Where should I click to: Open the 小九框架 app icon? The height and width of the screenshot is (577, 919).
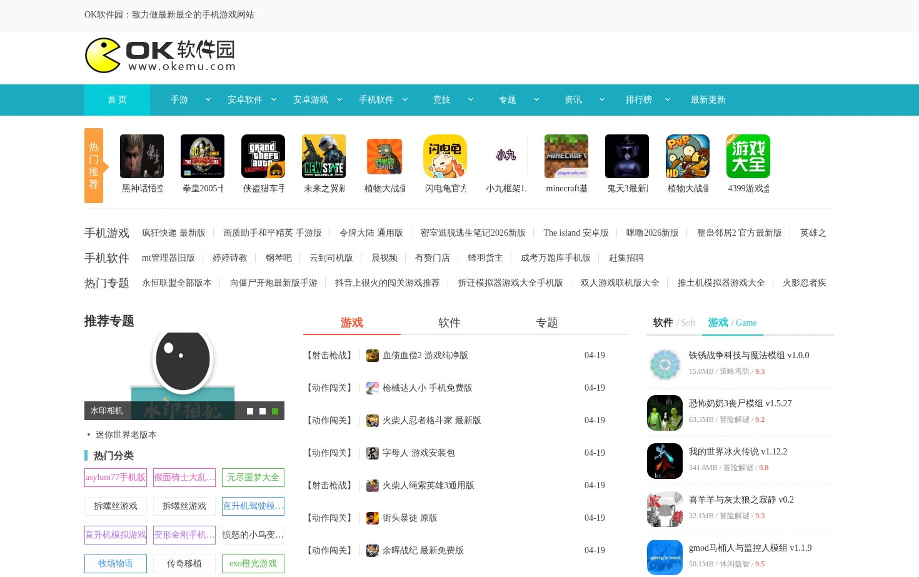[x=506, y=156]
